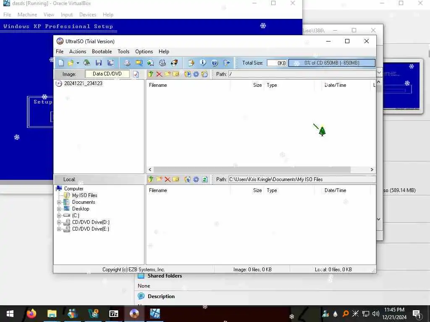Click the local Path field

[x=302, y=179]
